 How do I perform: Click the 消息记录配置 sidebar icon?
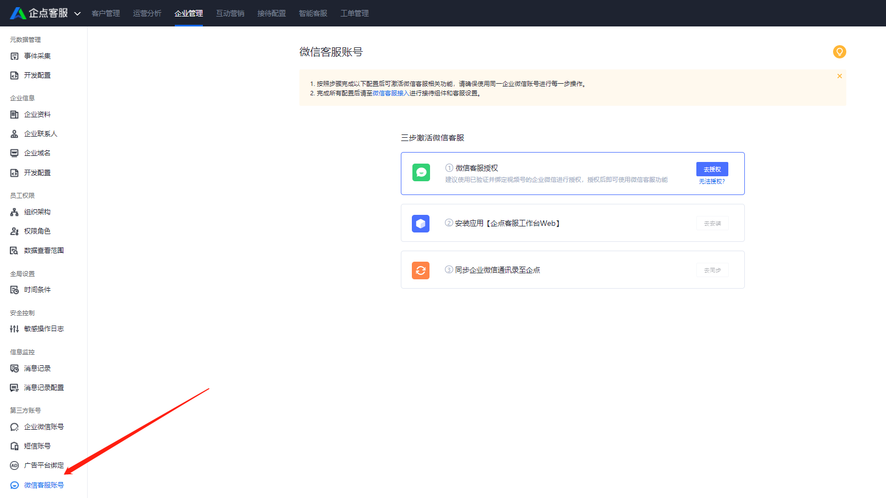[x=14, y=388]
